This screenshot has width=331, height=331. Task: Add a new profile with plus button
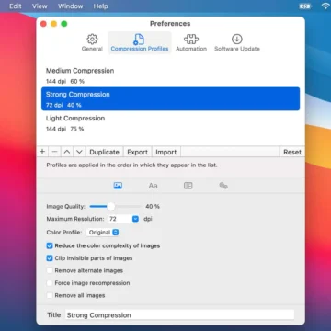coord(42,152)
